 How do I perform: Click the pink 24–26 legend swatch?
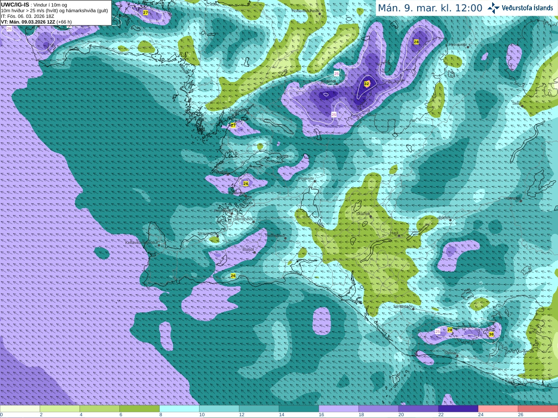[498, 409]
